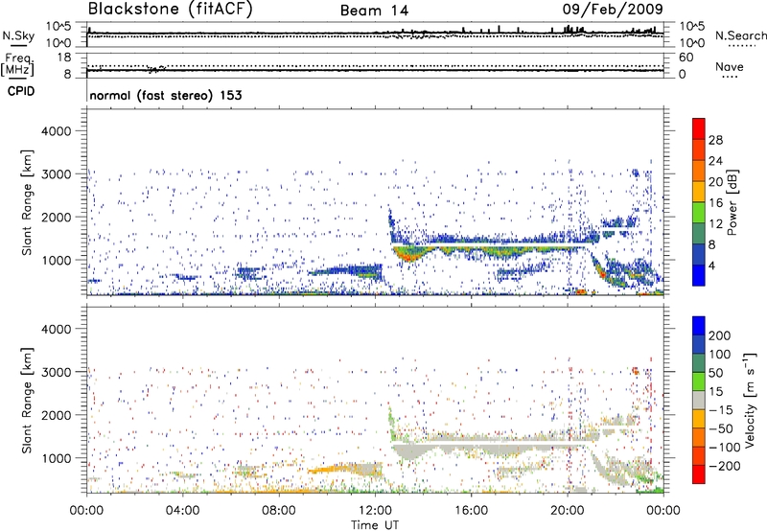
Task: Click the left '10^5' noise axis tick
Action: pyautogui.click(x=58, y=27)
